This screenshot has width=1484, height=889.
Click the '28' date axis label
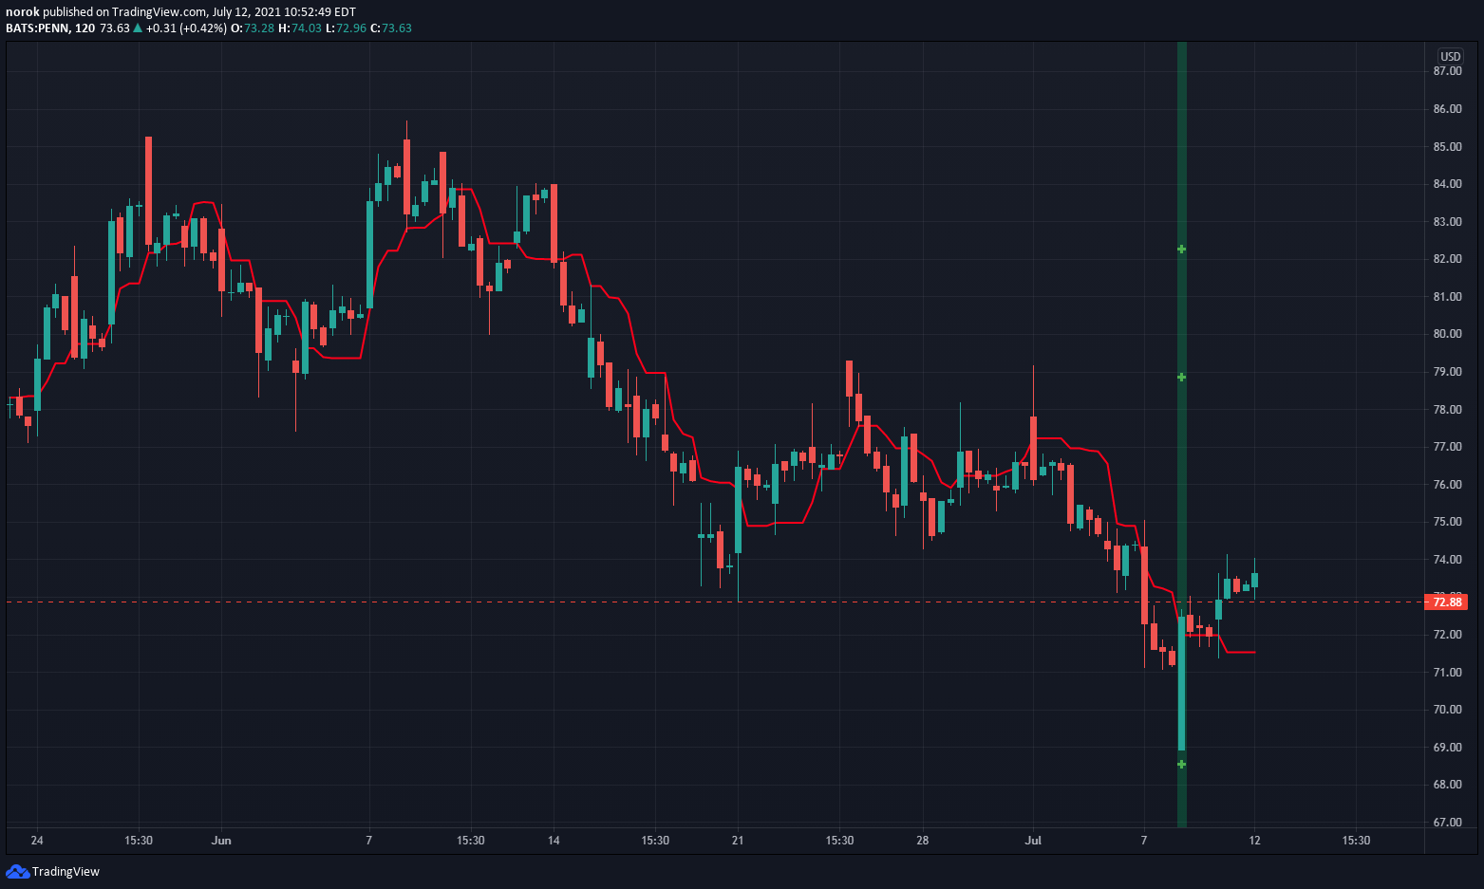(x=922, y=841)
